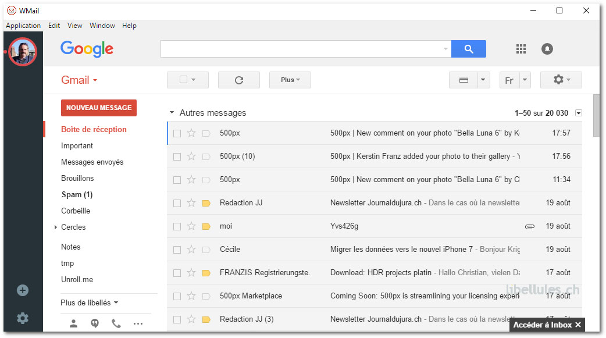The height and width of the screenshot is (338, 606).
Task: Open Hangouts chat bubble icon
Action: click(x=95, y=323)
